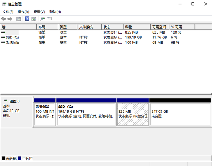Sort by the % 可用 column header
The image size is (212, 166).
pyautogui.click(x=182, y=27)
